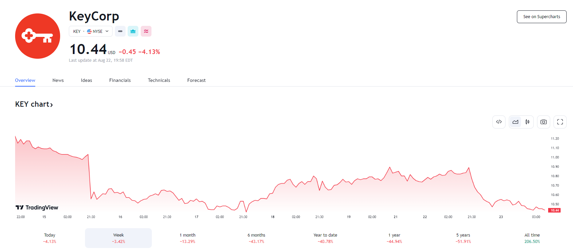Click the gray dash badge icon
This screenshot has width=573, height=252.
point(120,31)
